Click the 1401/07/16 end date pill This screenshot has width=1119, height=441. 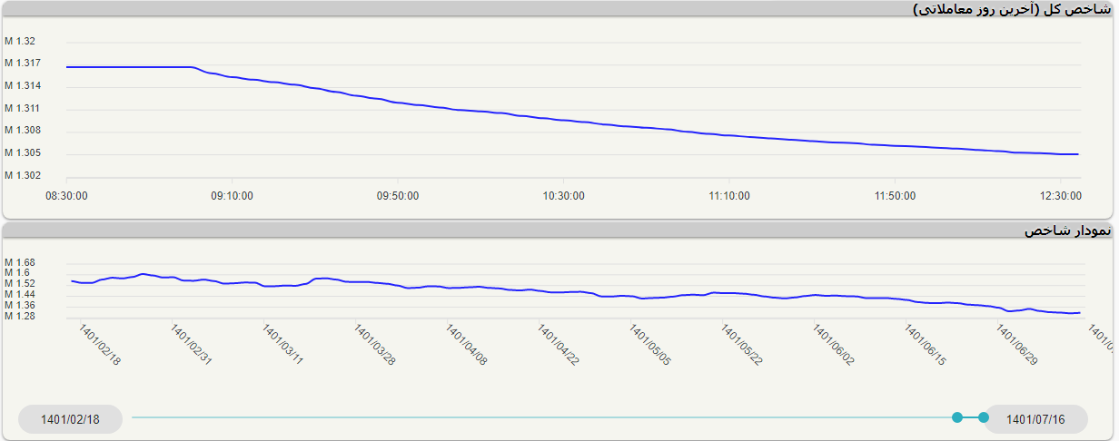pos(1036,419)
